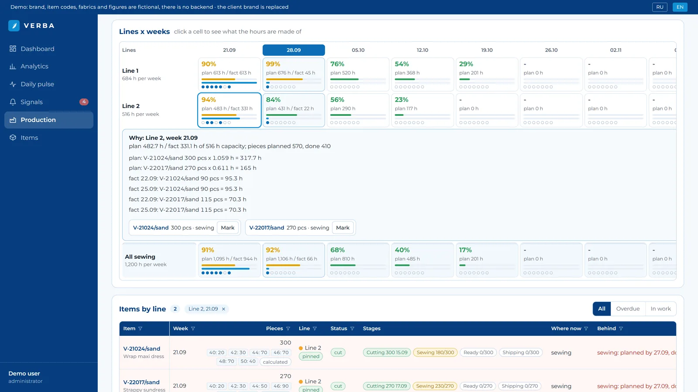Open Line 1 cell for week 21.09
The width and height of the screenshot is (698, 392).
pyautogui.click(x=229, y=74)
